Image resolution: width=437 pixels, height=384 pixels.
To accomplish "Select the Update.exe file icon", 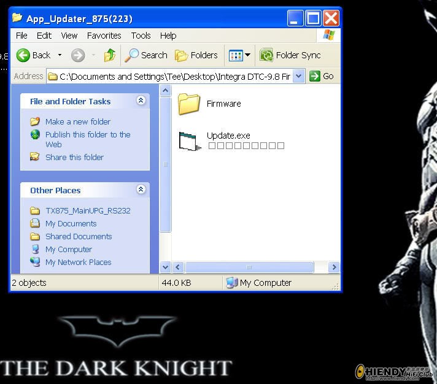I will click(x=190, y=141).
